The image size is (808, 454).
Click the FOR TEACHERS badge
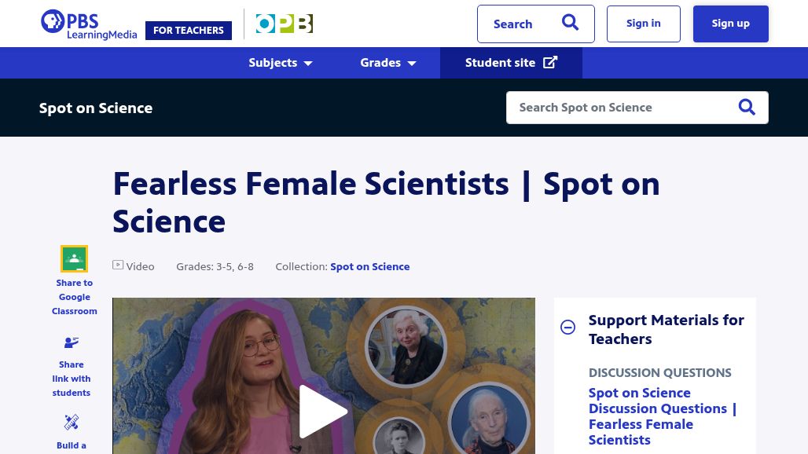[x=189, y=31]
